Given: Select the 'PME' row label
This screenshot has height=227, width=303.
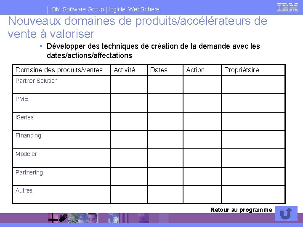Looking at the screenshot, I should pos(22,99).
